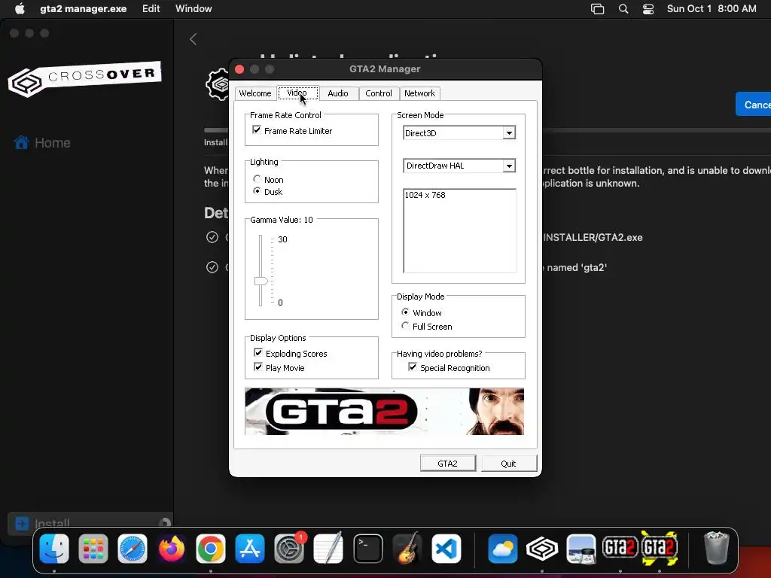Open the Preview app dock icon
This screenshot has width=771, height=578.
click(x=581, y=549)
